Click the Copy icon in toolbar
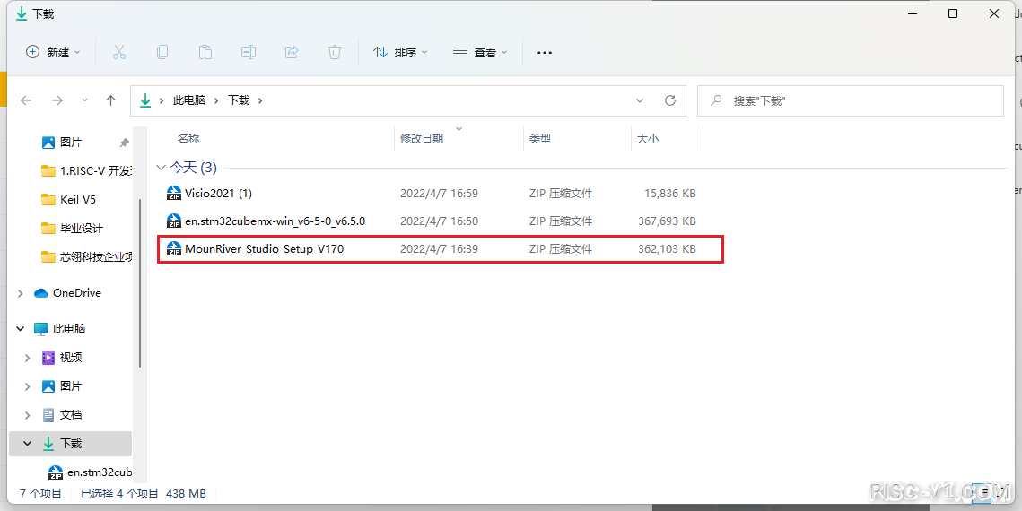1022x511 pixels. point(162,52)
